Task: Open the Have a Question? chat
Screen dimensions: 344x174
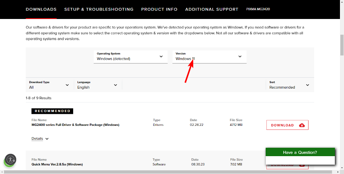Action: point(300,152)
